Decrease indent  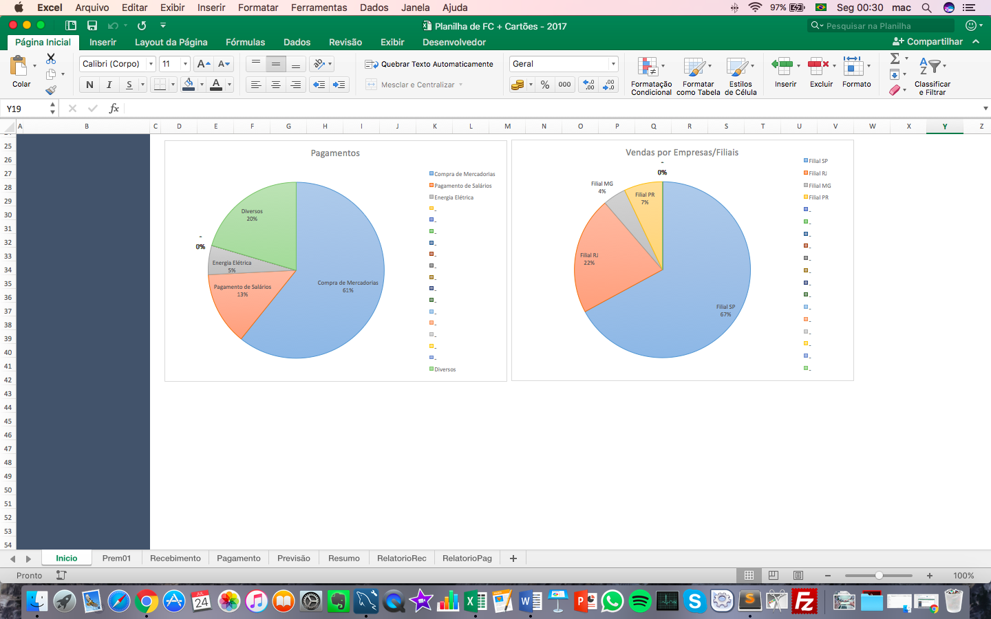click(319, 85)
